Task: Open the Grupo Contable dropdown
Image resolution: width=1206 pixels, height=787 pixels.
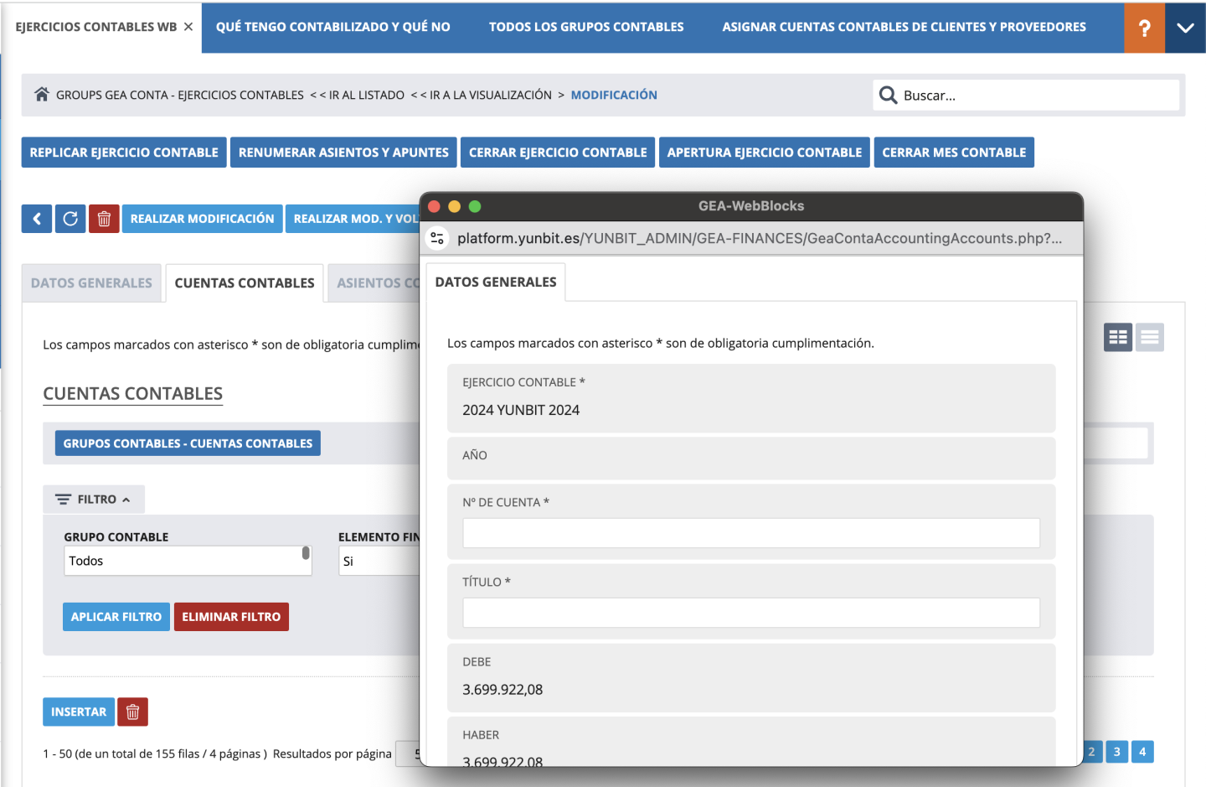Action: (188, 561)
